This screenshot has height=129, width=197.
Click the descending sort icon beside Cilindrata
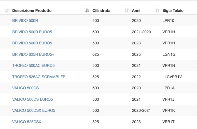pos(87,11)
